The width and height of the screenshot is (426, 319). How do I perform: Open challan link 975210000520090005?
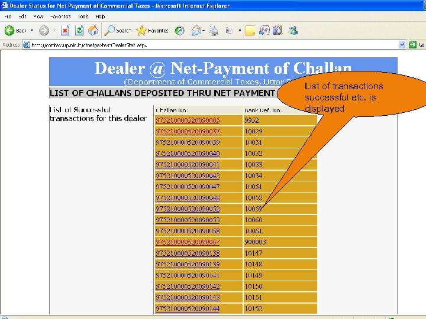point(188,120)
